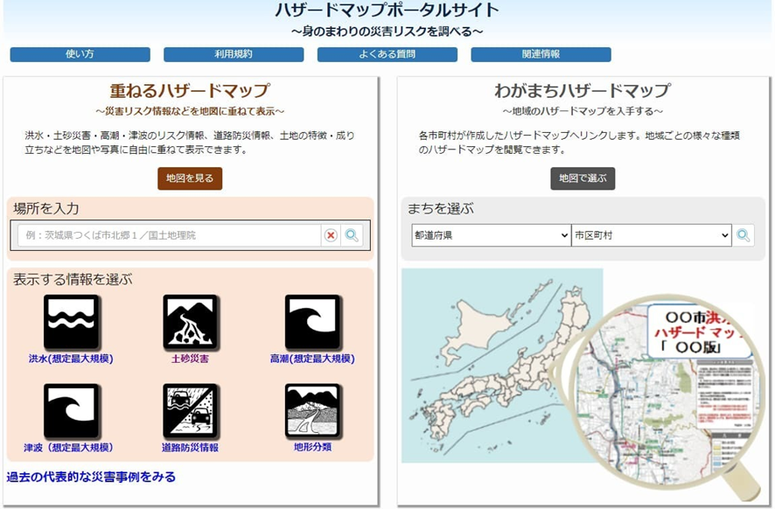The image size is (775, 509).
Task: Click inside the 場所を入力 location field
Action: (175, 236)
